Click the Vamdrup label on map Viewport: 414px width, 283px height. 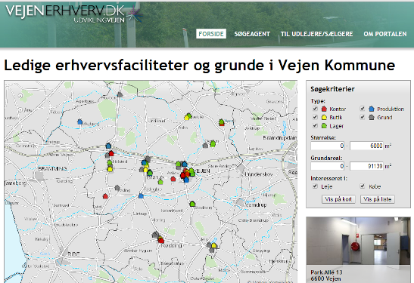click(256, 205)
